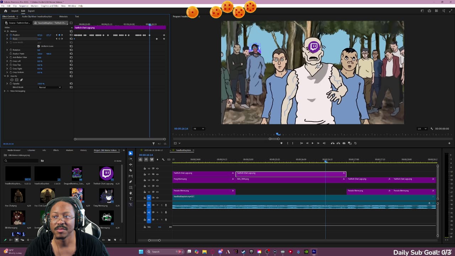The height and width of the screenshot is (256, 455).
Task: Click the Home icon in the workspace bar
Action: (6, 11)
